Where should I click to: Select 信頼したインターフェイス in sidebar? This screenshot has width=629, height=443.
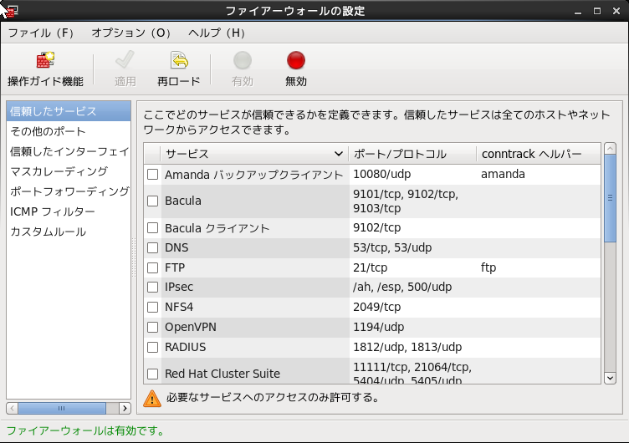(x=69, y=151)
